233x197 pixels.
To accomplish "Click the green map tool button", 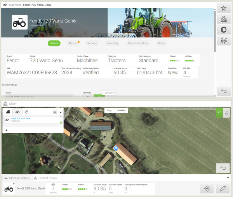I will 219,112.
